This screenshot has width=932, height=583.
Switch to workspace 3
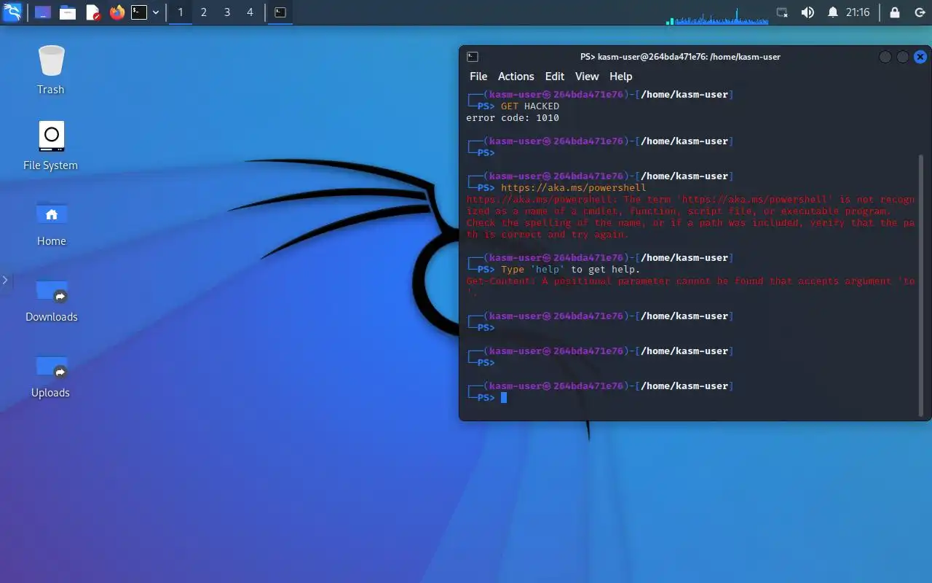point(227,12)
